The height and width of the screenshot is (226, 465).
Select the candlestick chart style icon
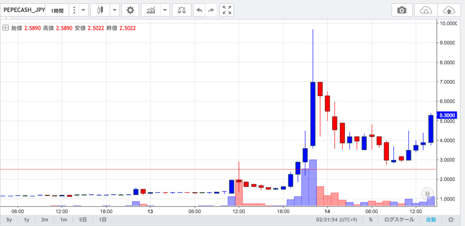pos(100,10)
